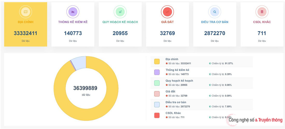This screenshot has width=285, height=129.
Task: Select the yellow Địa chính legend swatch
Action: (x=157, y=61)
